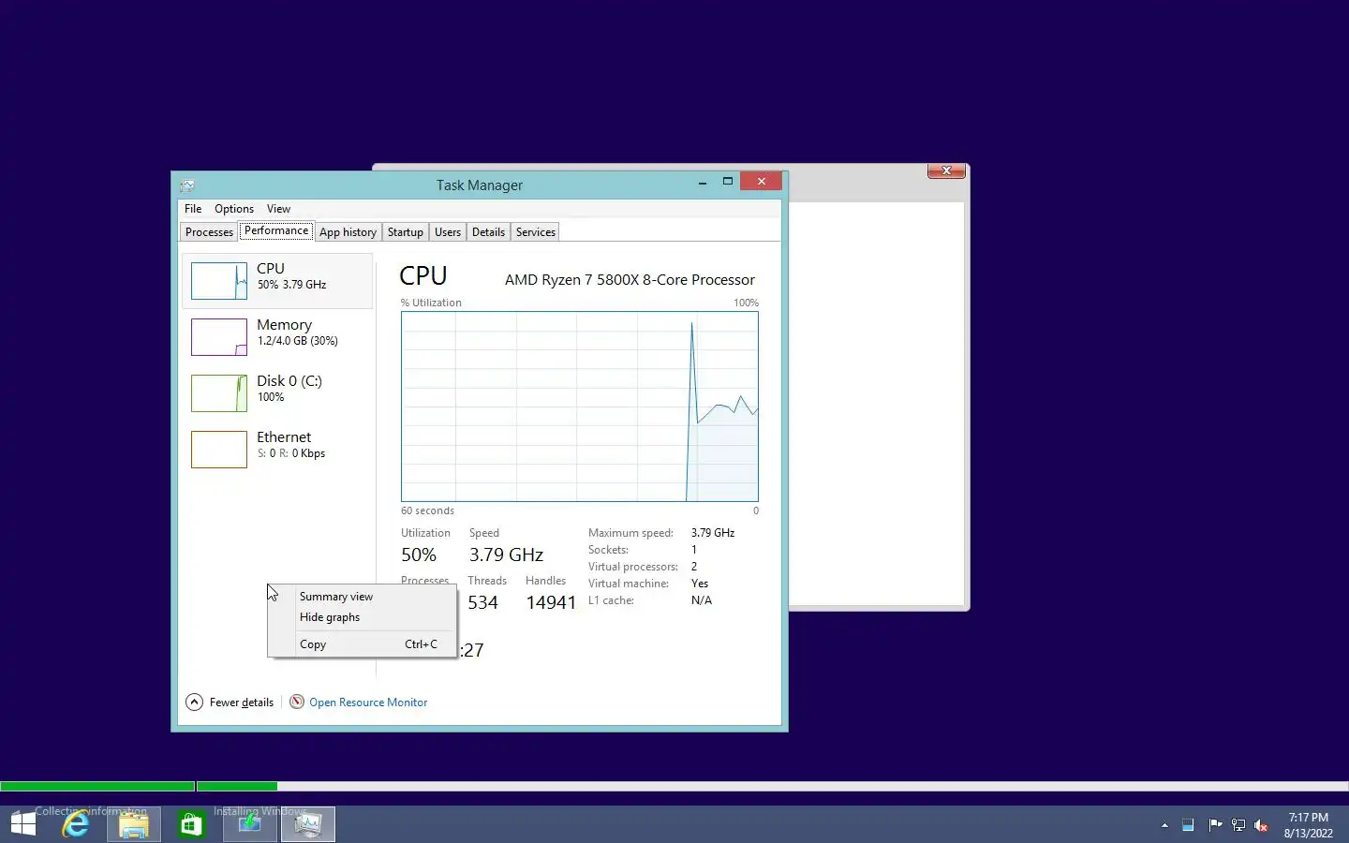Open the Windows Store taskbar icon
This screenshot has width=1349, height=843.
point(191,824)
